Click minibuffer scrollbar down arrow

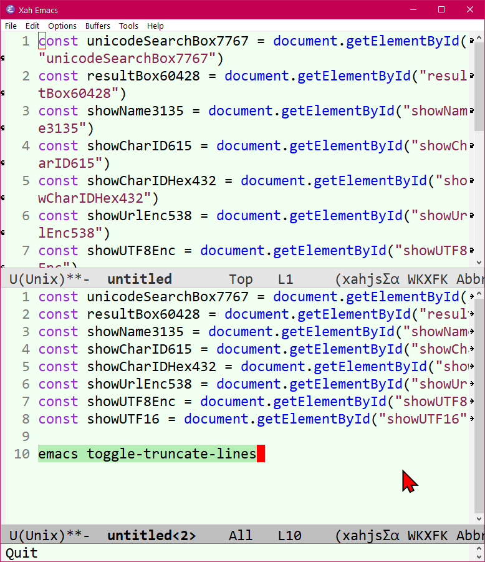point(479,557)
